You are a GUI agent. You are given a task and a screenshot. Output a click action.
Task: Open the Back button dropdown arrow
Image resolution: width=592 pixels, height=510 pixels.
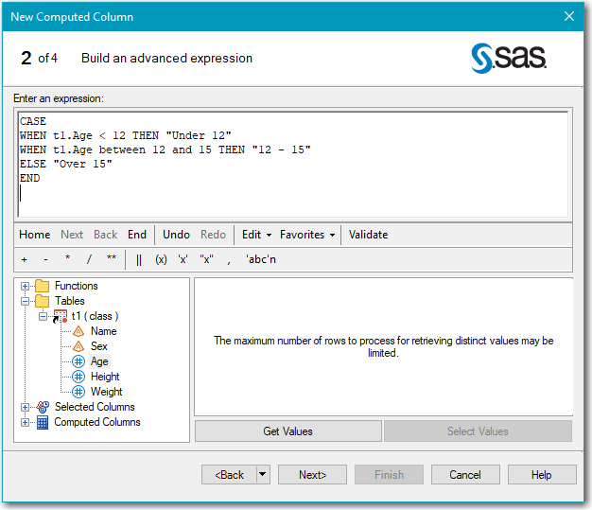(263, 475)
